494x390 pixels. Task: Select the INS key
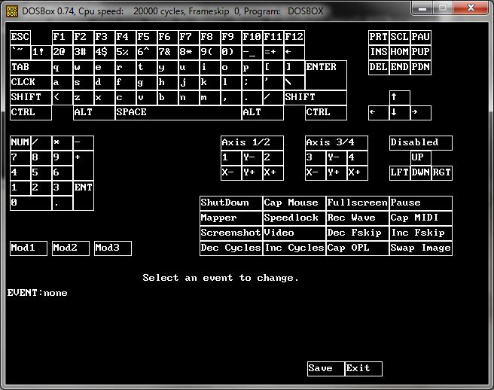tap(379, 52)
